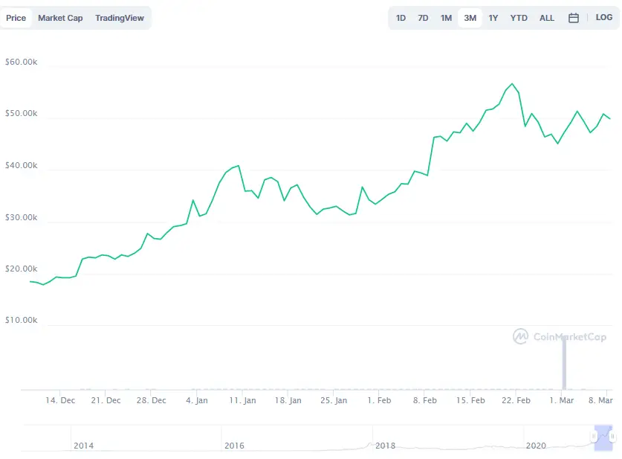
Task: Click the 28. Dec date label
Action: pos(152,400)
